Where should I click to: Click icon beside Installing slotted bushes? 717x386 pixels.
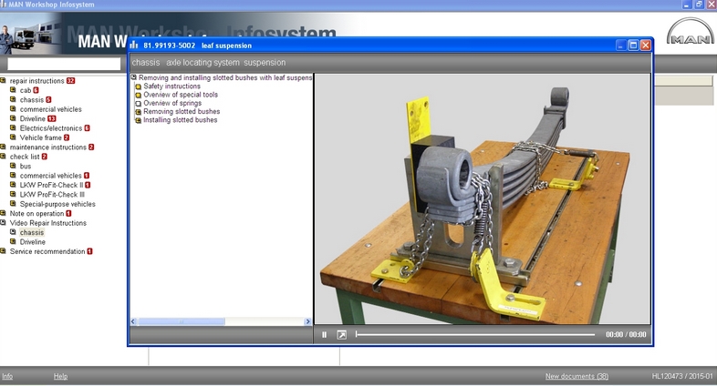click(138, 120)
